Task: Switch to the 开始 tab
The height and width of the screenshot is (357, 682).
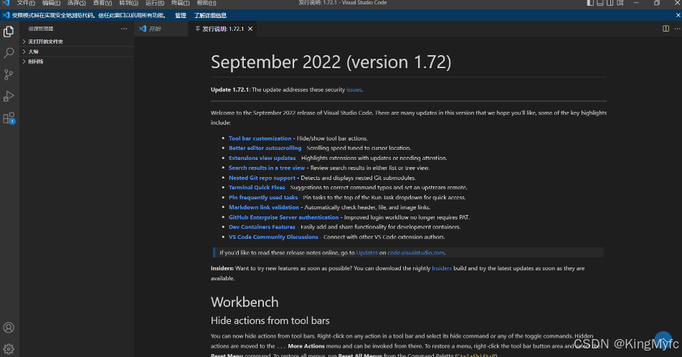Action: point(161,29)
